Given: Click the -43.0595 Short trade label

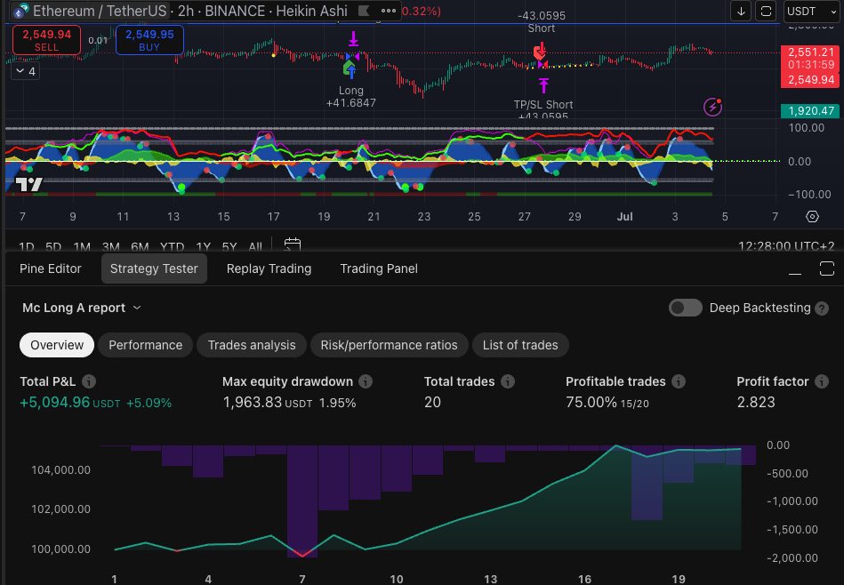Looking at the screenshot, I should (x=542, y=22).
